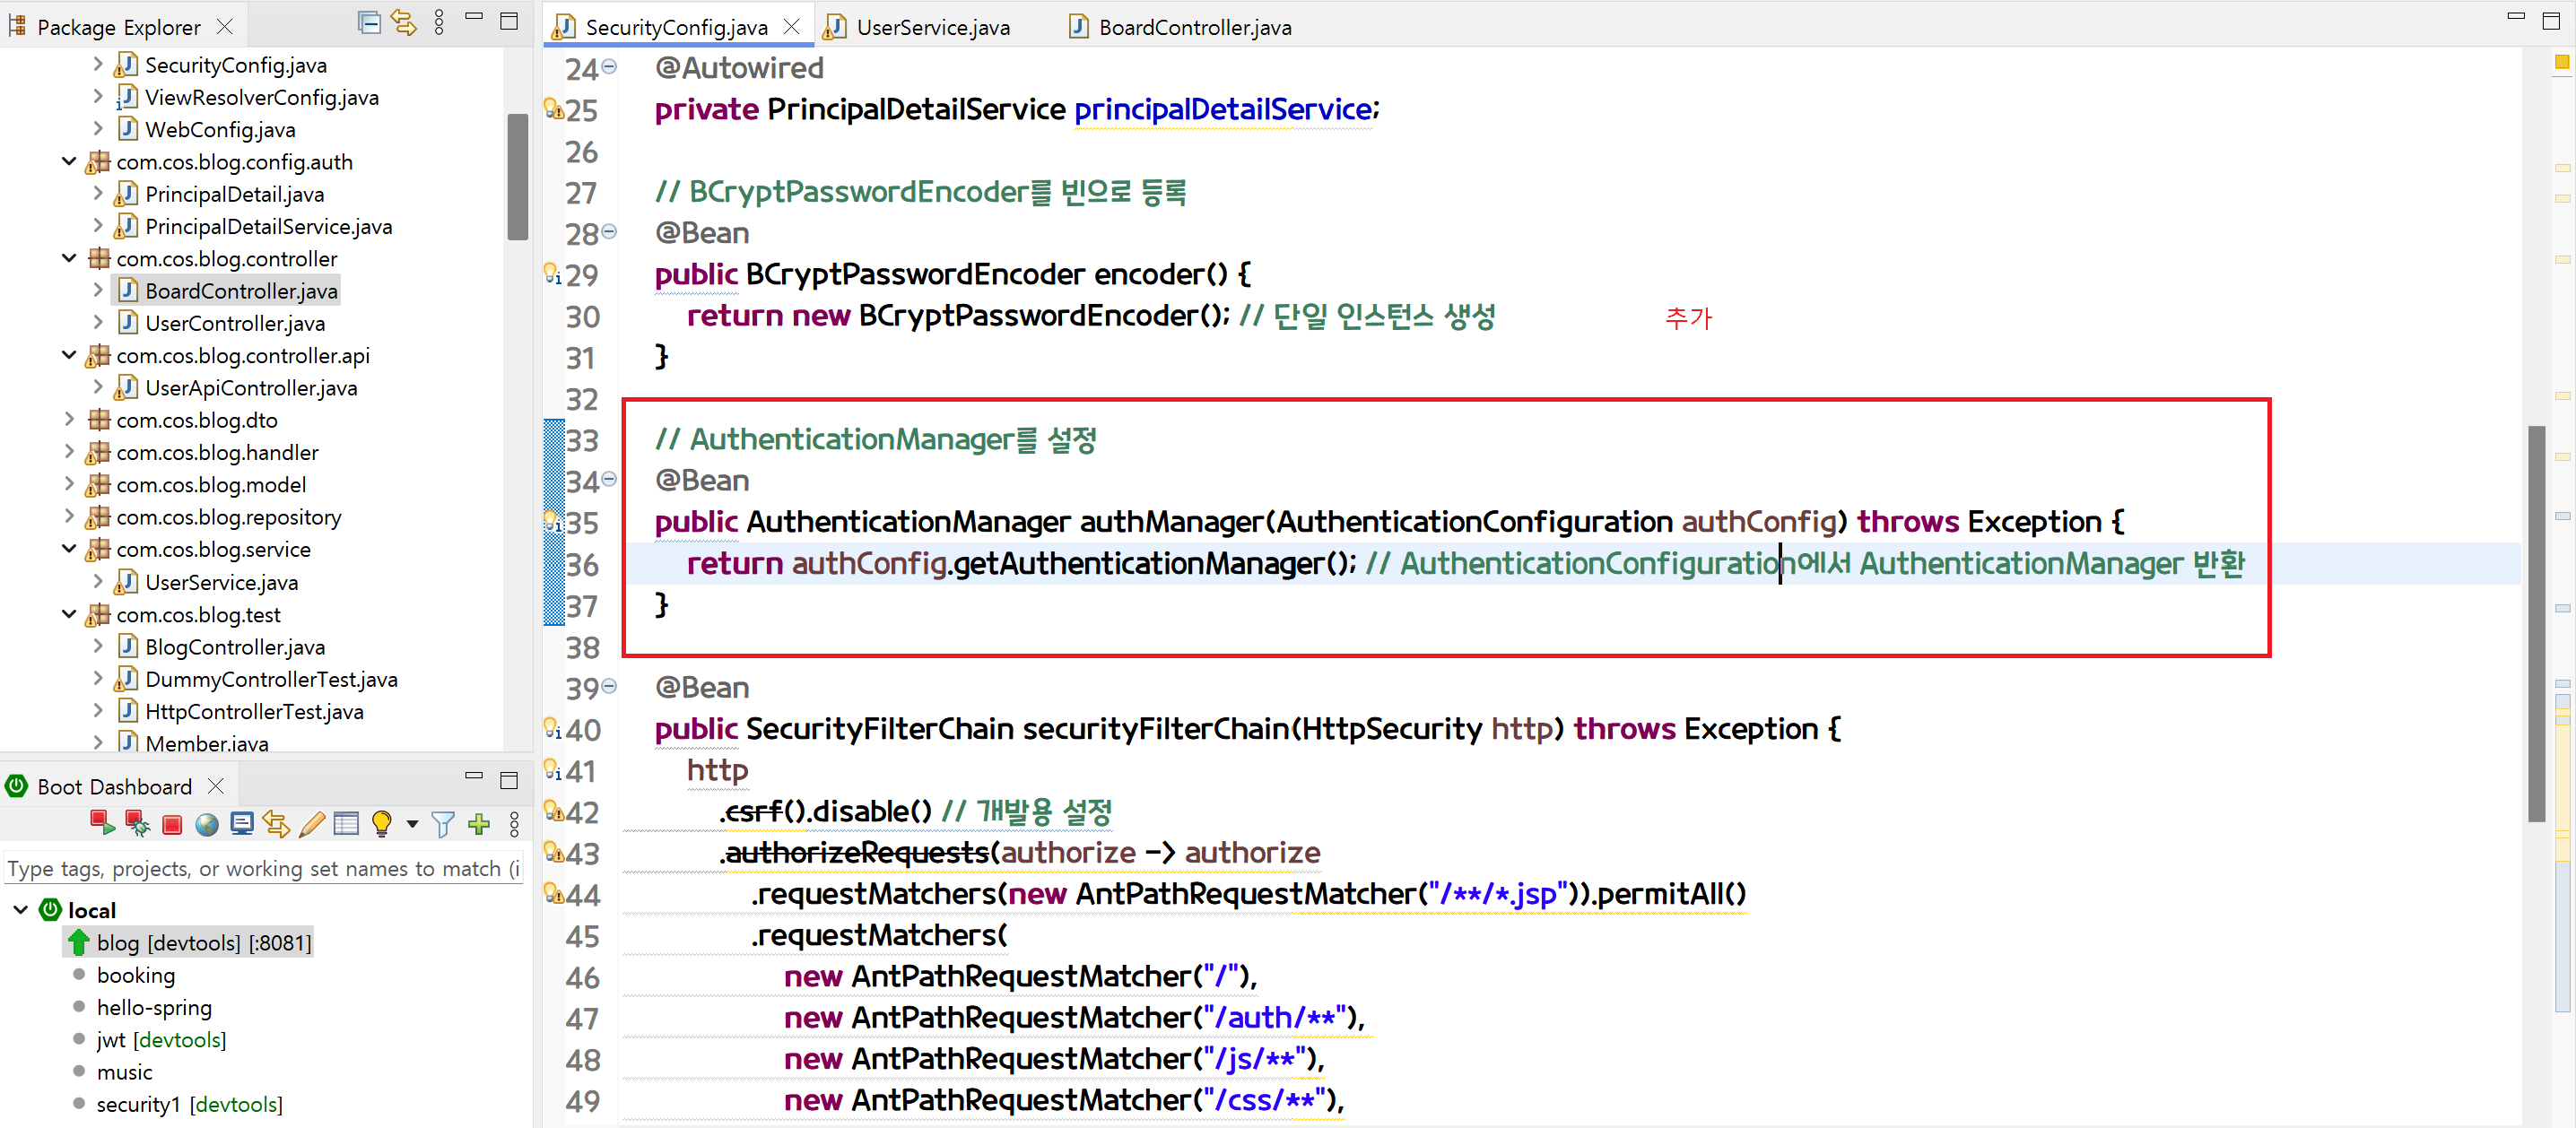Click the filter funnel icon in Boot Dashboard
The image size is (2576, 1128).
443,824
